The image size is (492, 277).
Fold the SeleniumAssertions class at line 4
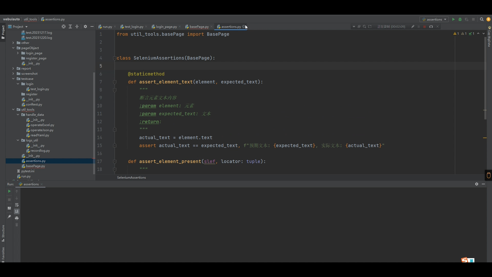(115, 58)
